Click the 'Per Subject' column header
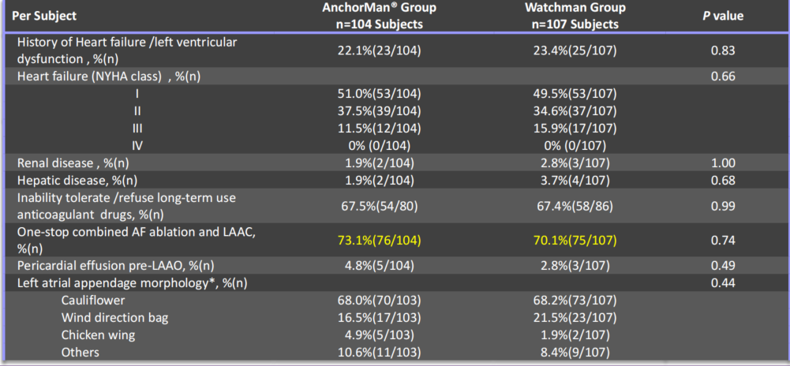This screenshot has width=790, height=366. click(x=44, y=16)
